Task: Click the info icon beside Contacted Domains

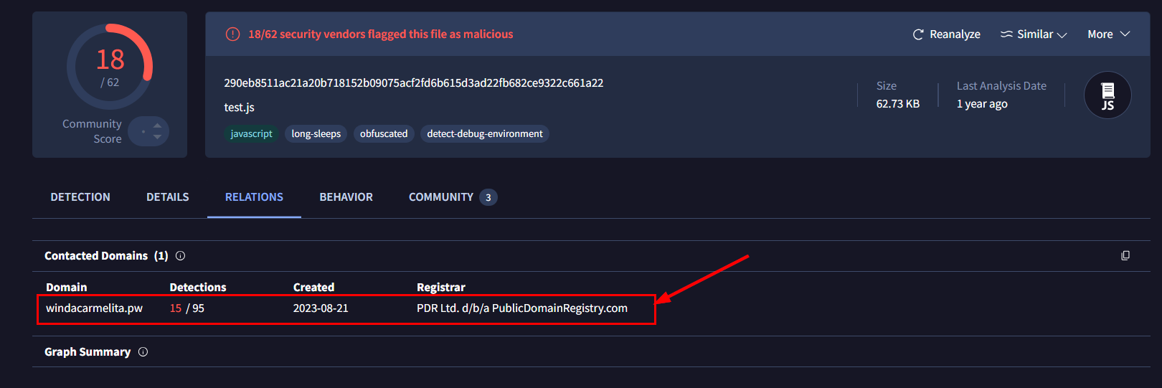Action: [181, 256]
